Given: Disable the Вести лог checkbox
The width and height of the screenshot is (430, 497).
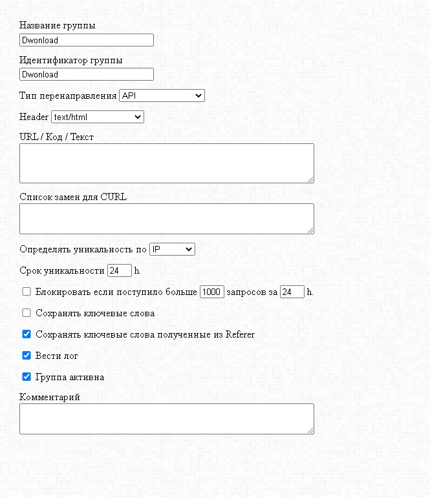Looking at the screenshot, I should click(x=27, y=355).
